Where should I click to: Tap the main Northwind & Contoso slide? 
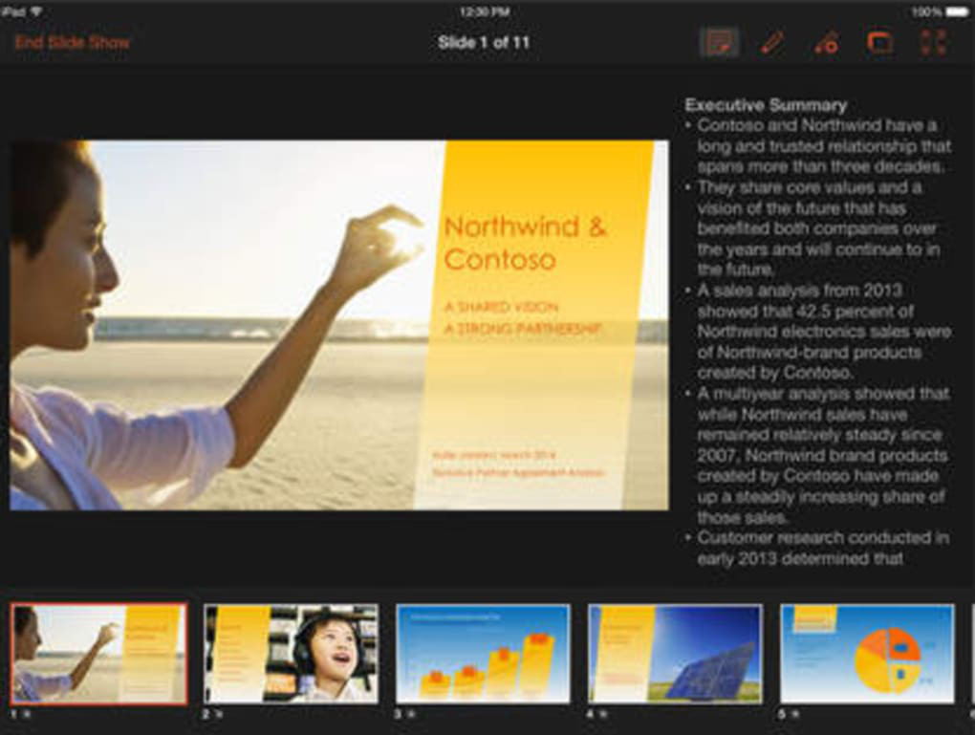pyautogui.click(x=339, y=325)
